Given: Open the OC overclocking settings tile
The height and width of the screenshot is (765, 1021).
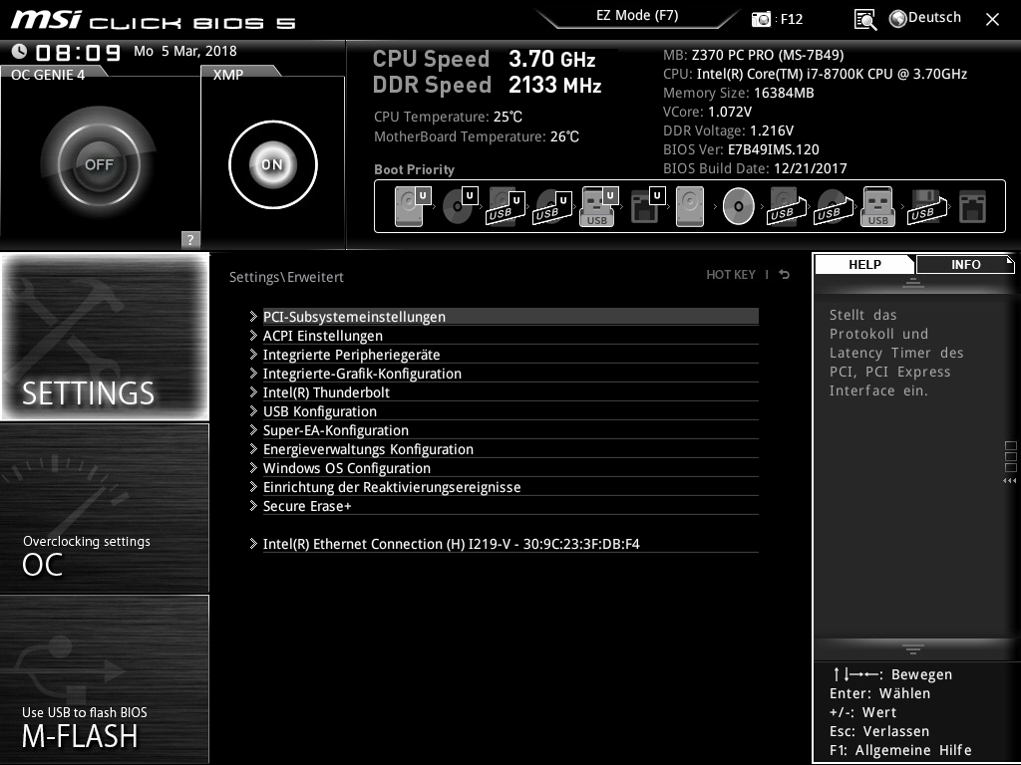Looking at the screenshot, I should coord(105,508).
